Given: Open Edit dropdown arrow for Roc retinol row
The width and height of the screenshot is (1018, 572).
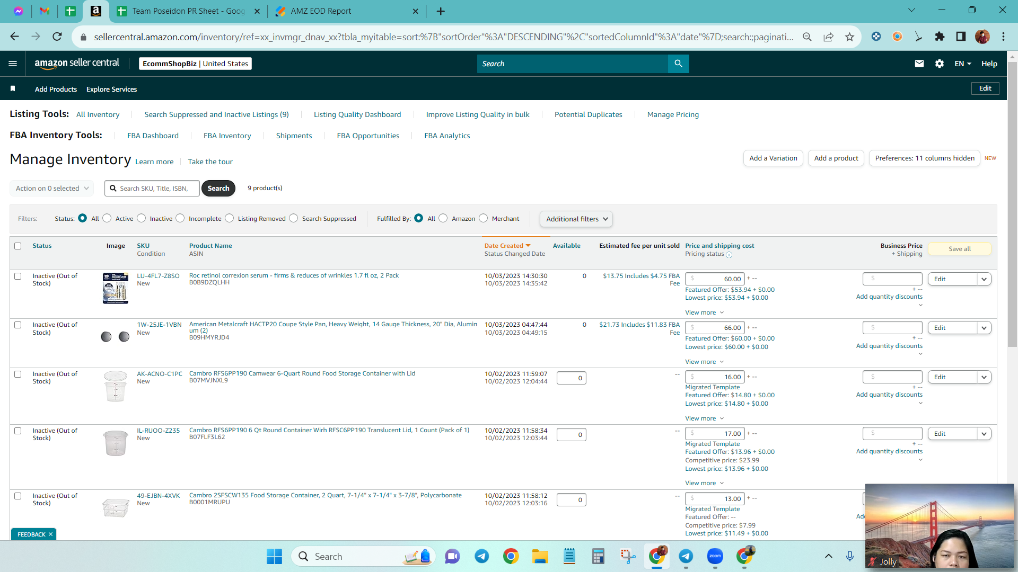Looking at the screenshot, I should point(985,279).
